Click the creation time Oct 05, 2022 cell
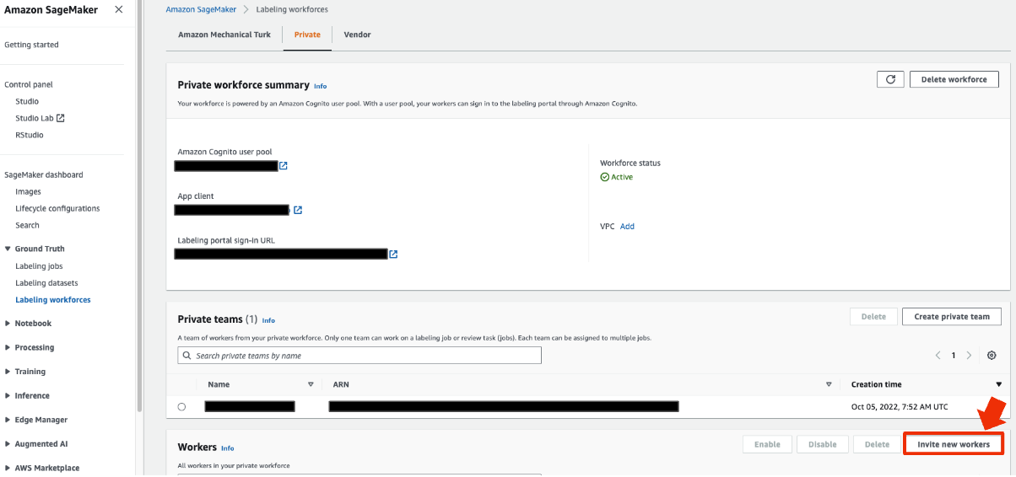Viewport: 1016px width, 477px height. click(900, 407)
